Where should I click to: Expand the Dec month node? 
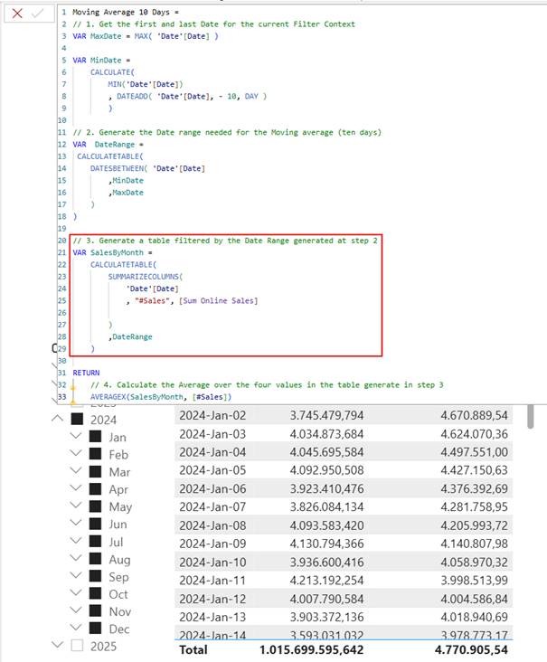[x=76, y=628]
